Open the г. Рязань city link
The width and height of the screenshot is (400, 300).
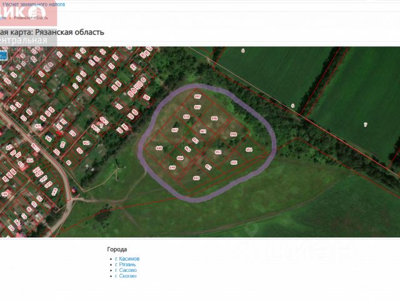[x=126, y=264]
